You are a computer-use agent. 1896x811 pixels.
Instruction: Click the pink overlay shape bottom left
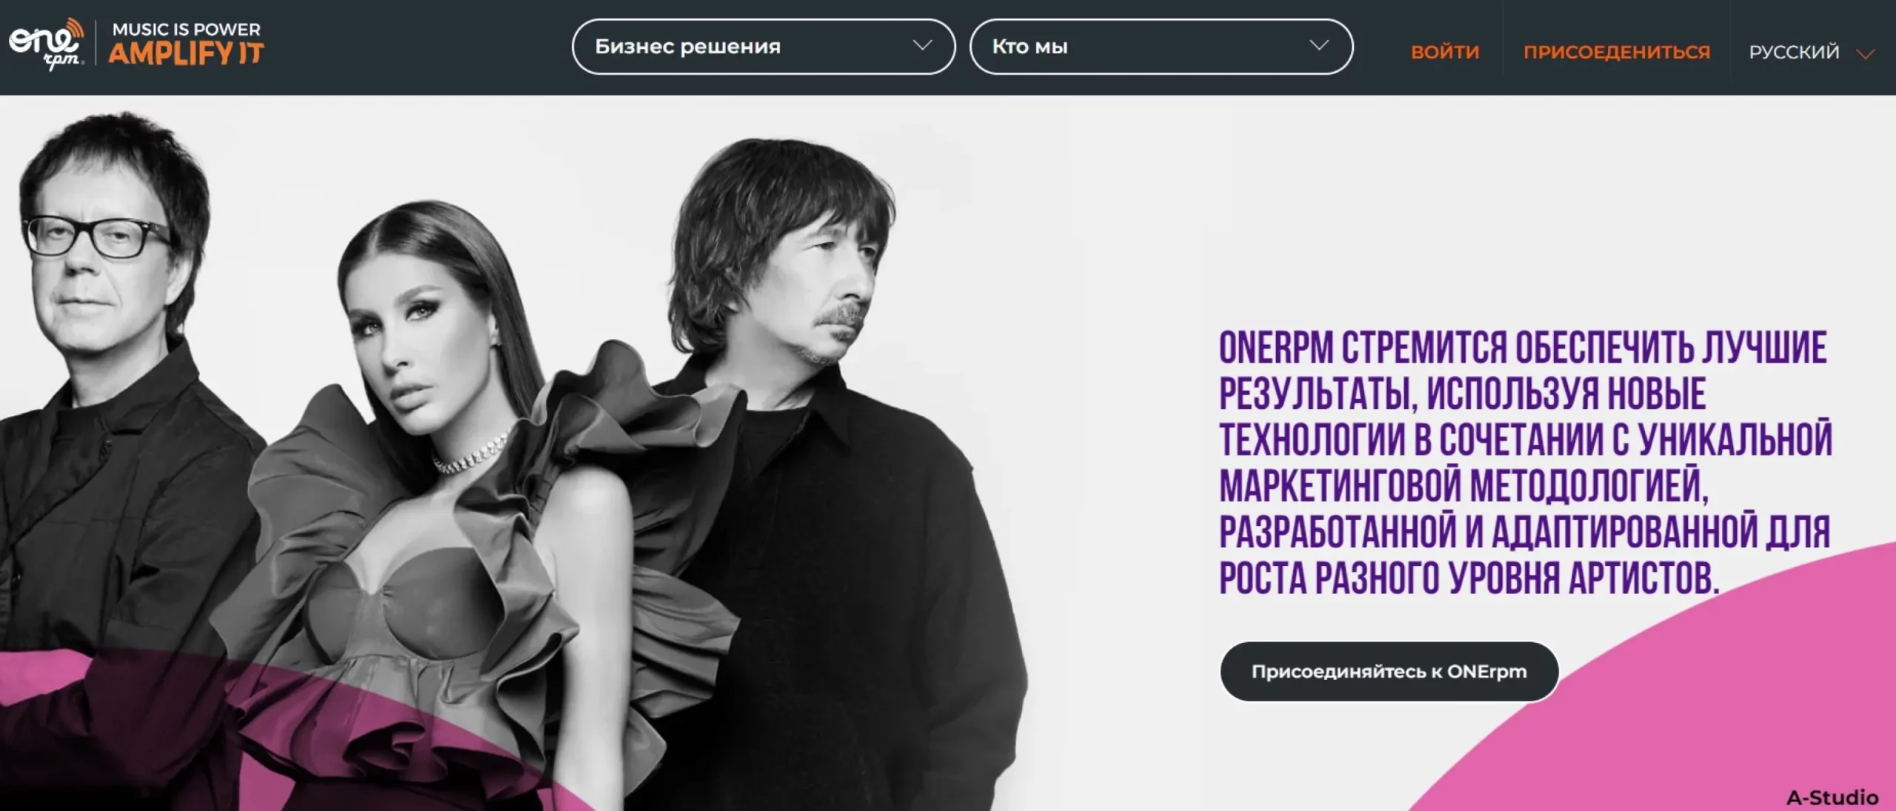coord(222,726)
